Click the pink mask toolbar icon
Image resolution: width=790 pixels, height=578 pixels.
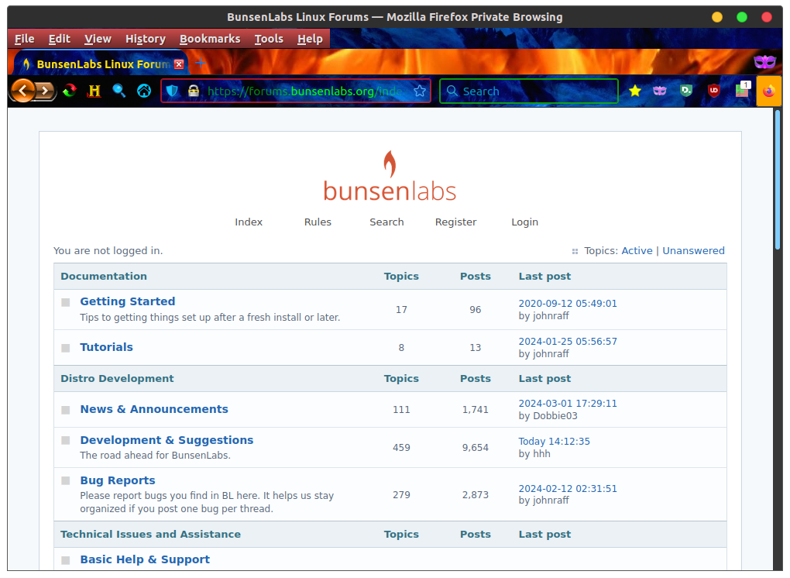point(660,91)
